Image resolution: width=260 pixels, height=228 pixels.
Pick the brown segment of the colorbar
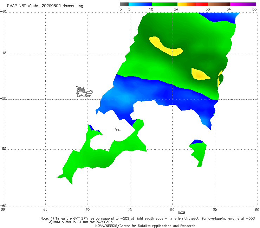(219, 4)
